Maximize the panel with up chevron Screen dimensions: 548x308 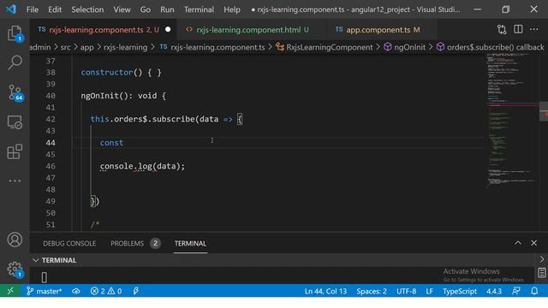point(518,243)
